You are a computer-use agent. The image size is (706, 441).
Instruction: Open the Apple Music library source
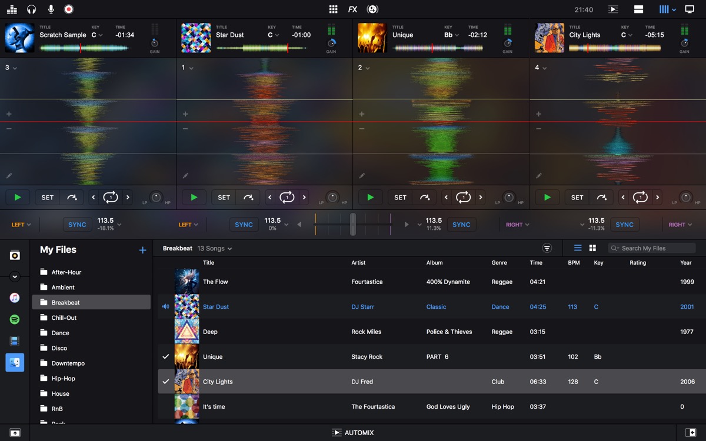(x=15, y=297)
